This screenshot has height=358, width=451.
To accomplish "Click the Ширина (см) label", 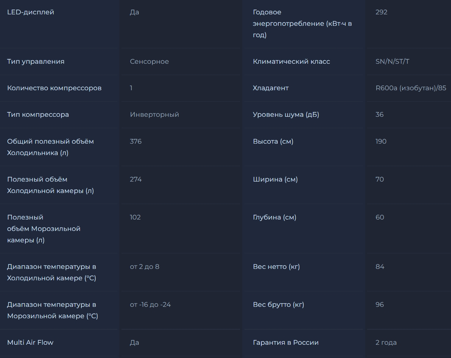I will tap(275, 179).
